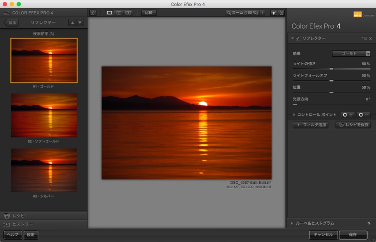Select the 01 - ゴールド preset thumbnail
The width and height of the screenshot is (376, 242).
pos(44,60)
